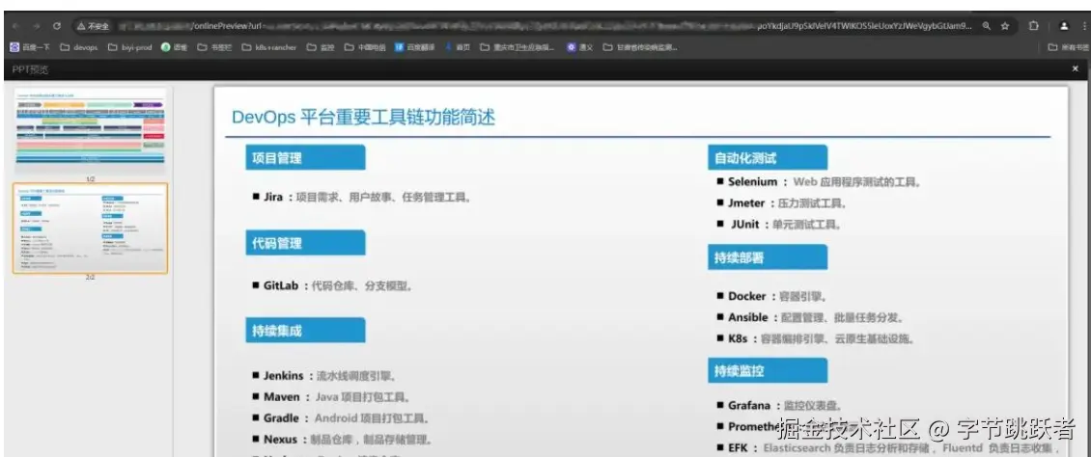Open the 百度翻译 bookmark
The height and width of the screenshot is (457, 1091).
(x=415, y=47)
